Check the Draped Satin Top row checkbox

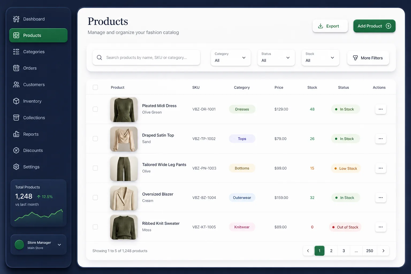click(x=95, y=139)
